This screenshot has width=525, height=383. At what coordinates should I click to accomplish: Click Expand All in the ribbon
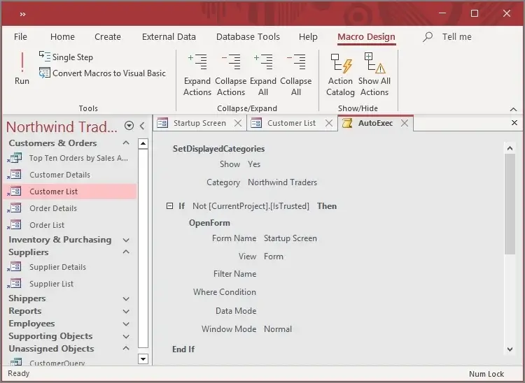tap(263, 75)
